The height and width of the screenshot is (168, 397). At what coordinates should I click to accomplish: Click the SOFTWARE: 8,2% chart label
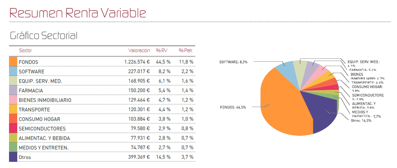tap(233, 62)
